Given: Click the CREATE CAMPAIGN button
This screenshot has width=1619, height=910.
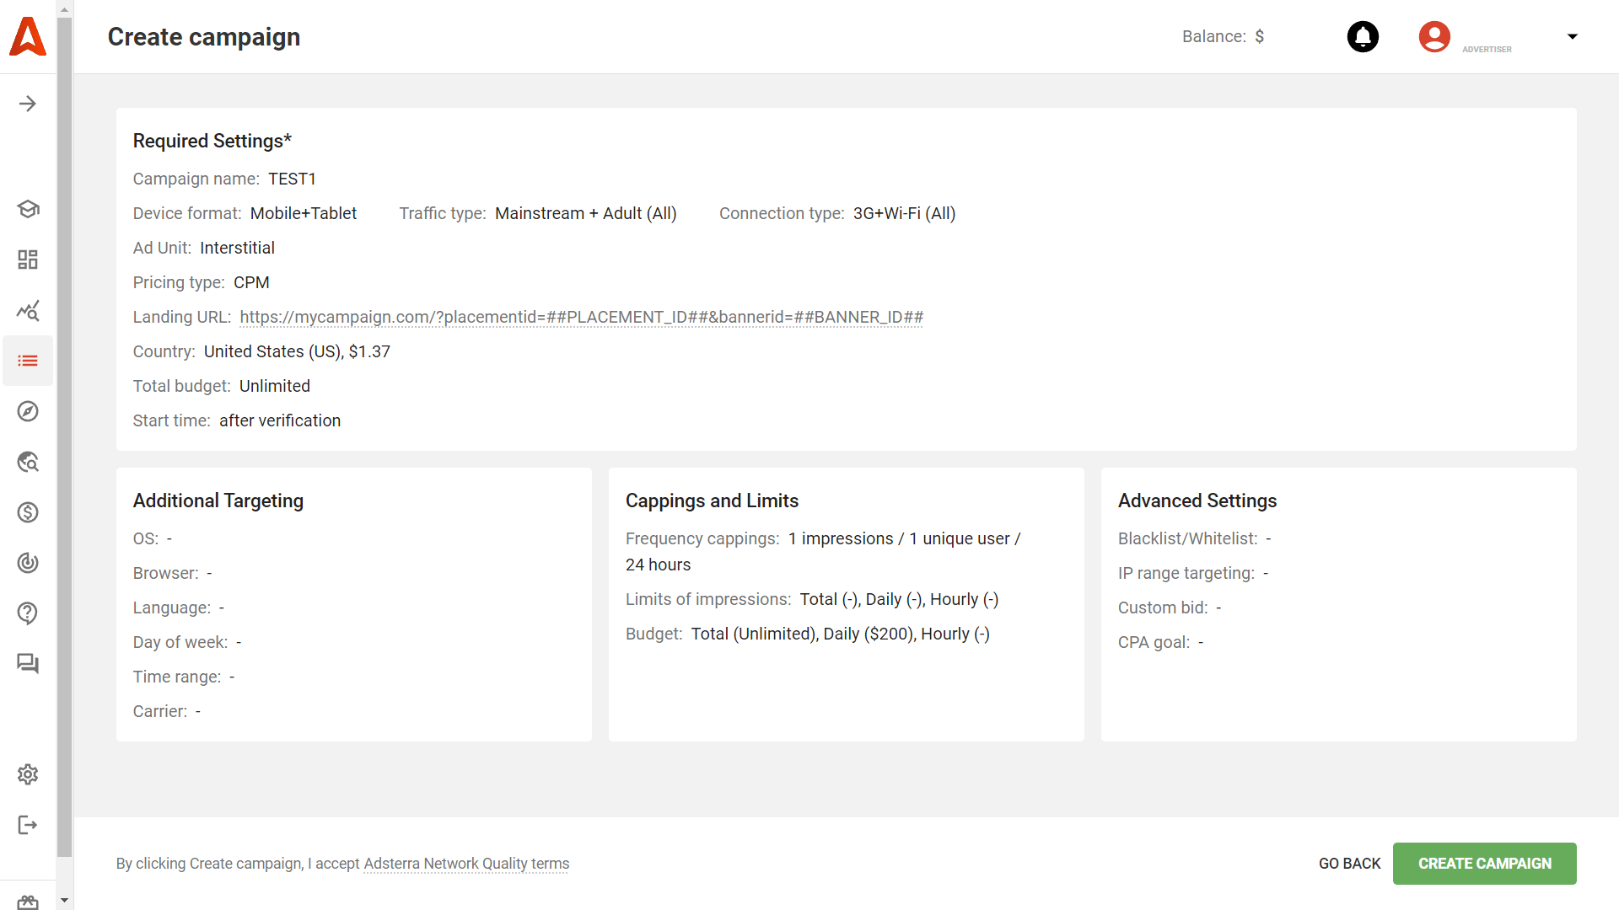Looking at the screenshot, I should (x=1484, y=864).
